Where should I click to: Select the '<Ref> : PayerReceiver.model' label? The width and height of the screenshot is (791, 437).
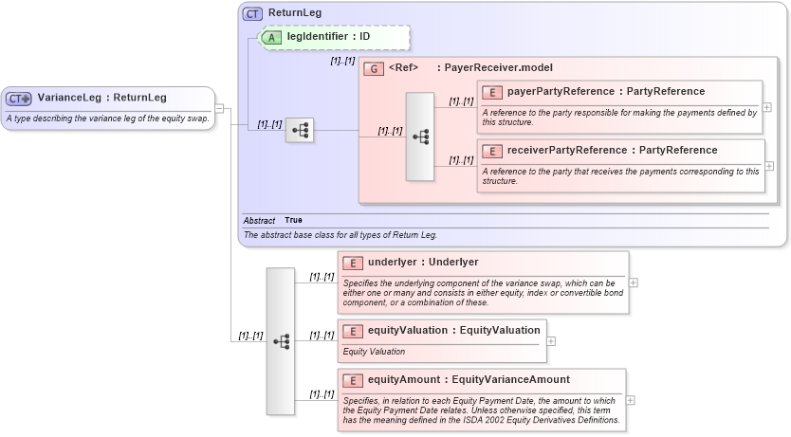[x=470, y=68]
